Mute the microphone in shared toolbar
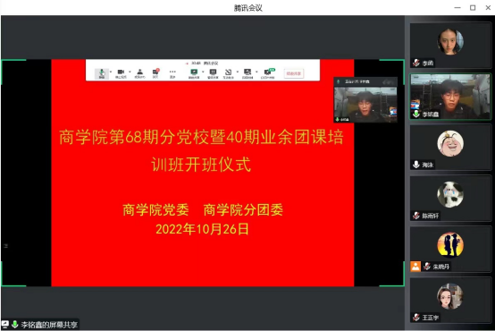Image resolution: width=495 pixels, height=331 pixels. [101, 73]
